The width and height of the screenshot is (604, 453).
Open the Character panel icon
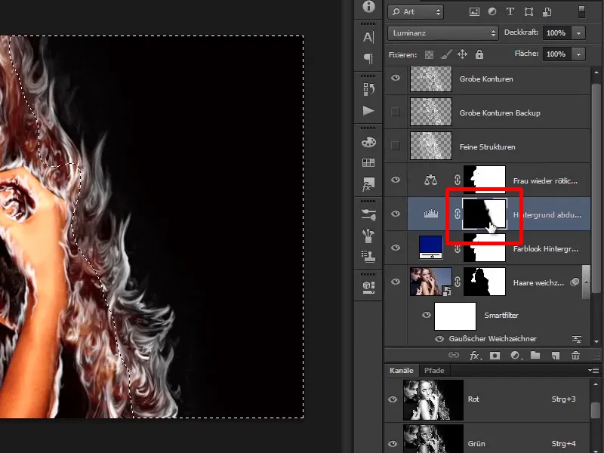click(x=368, y=37)
